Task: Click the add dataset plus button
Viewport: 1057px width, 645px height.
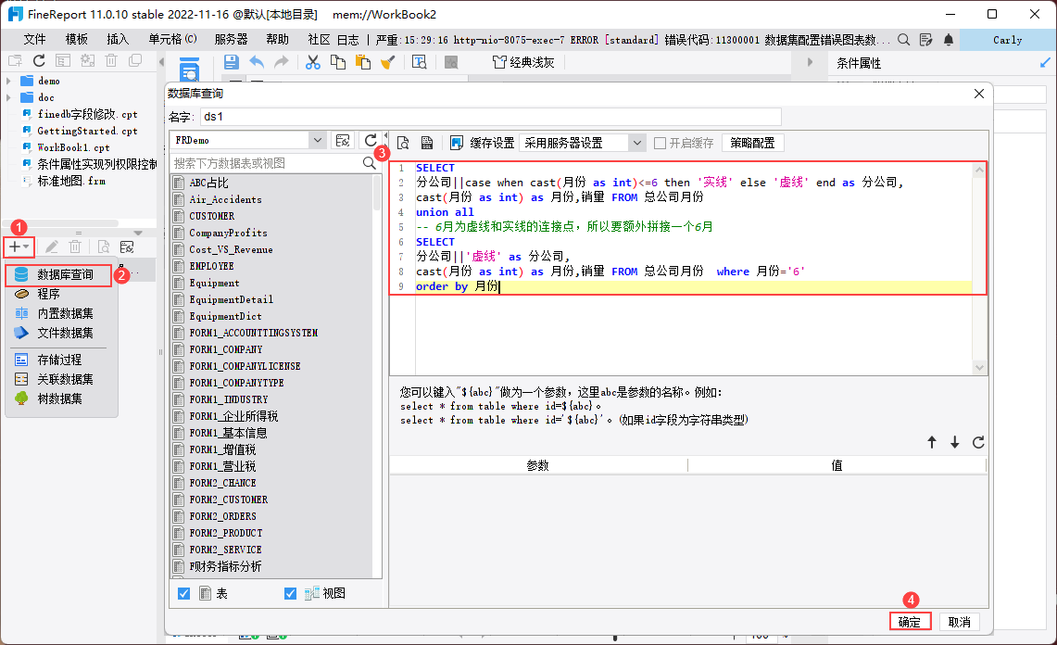Action: coord(19,247)
